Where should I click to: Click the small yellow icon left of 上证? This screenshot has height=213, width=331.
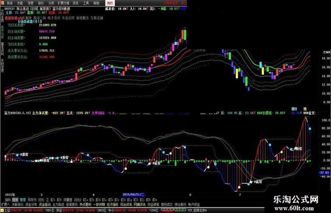(x=2, y=210)
